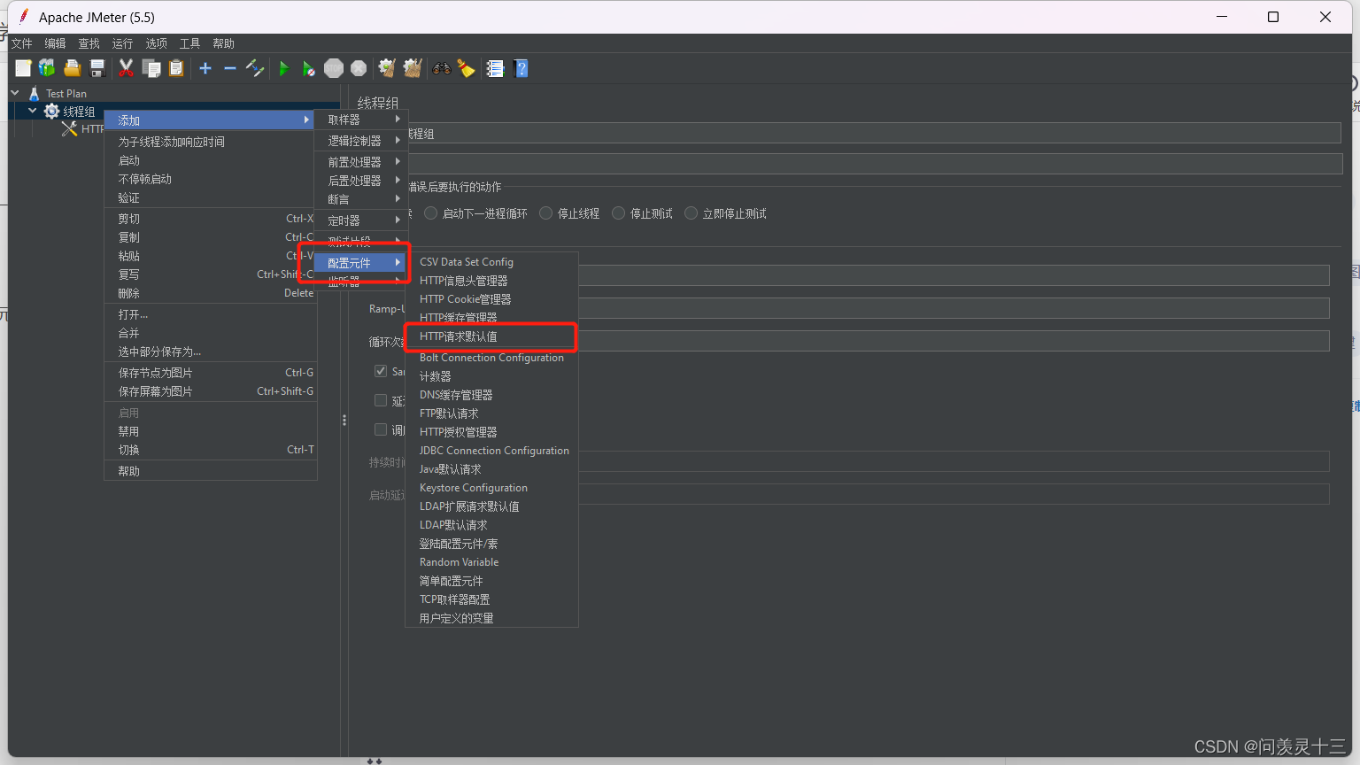The height and width of the screenshot is (765, 1360).
Task: Expand the 断言 submenu
Action: click(361, 199)
